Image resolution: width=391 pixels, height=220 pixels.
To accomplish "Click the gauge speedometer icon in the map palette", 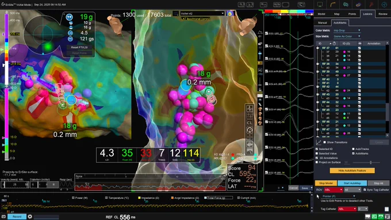I will point(250,130).
